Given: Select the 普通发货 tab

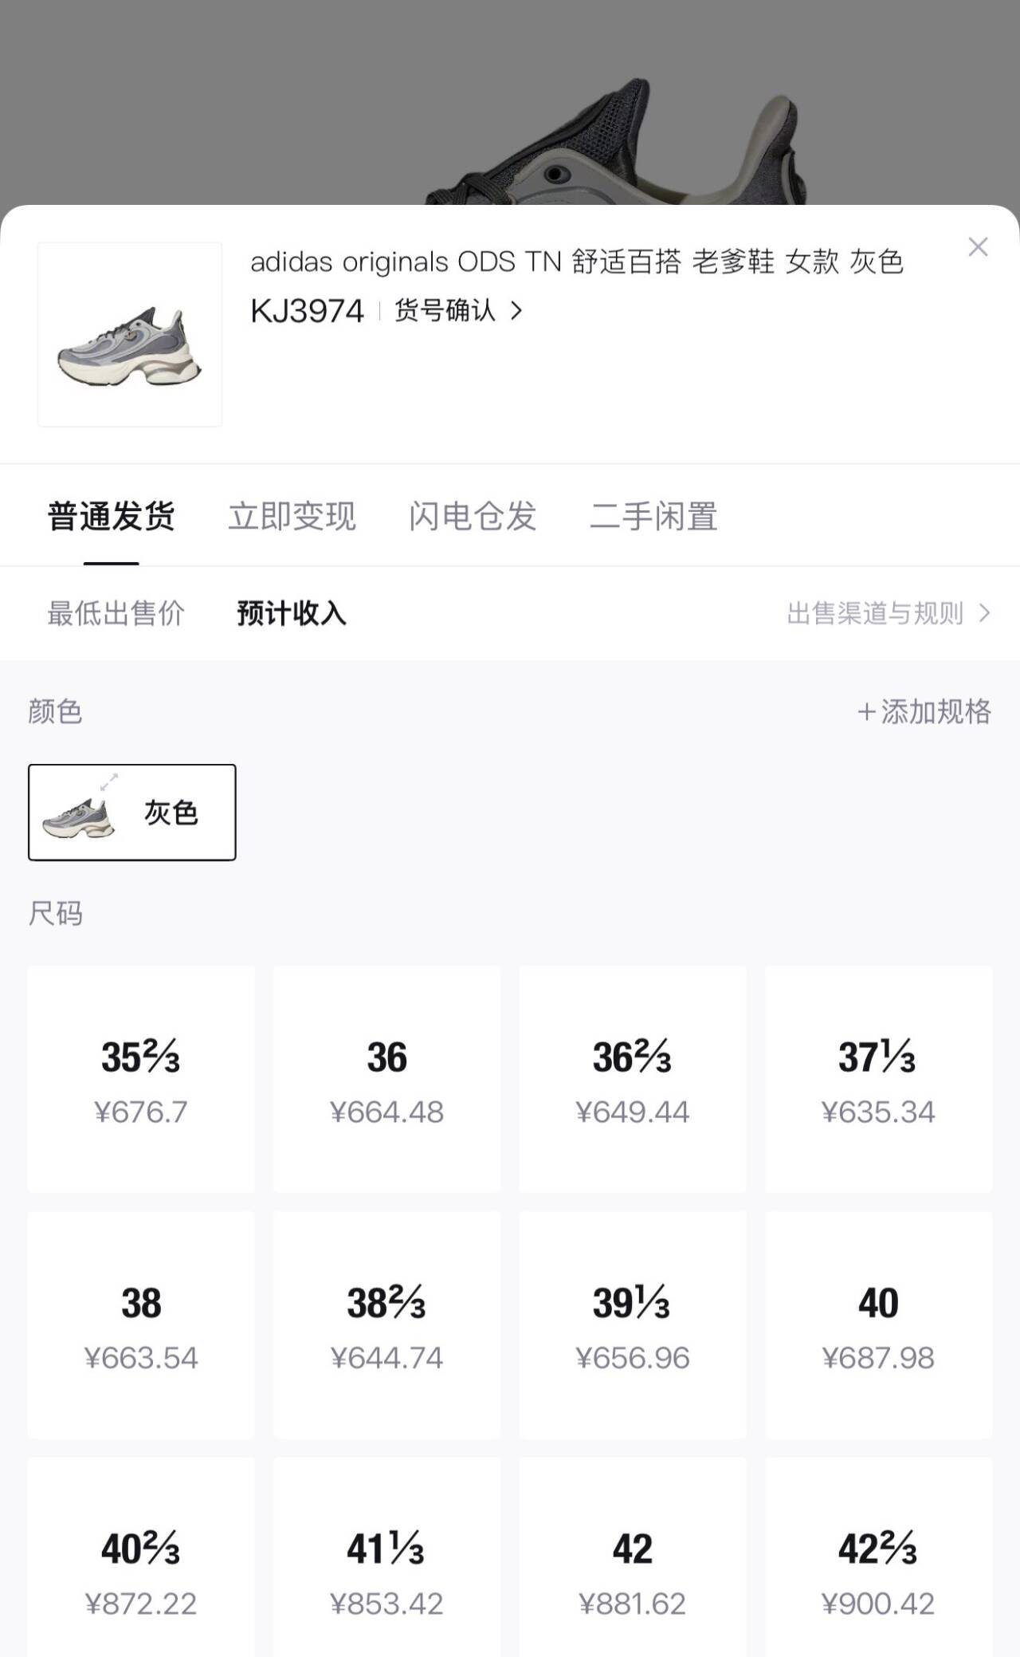Looking at the screenshot, I should 112,517.
